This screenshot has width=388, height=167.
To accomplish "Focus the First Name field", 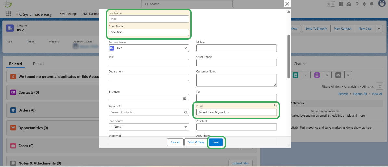I will coord(149,19).
